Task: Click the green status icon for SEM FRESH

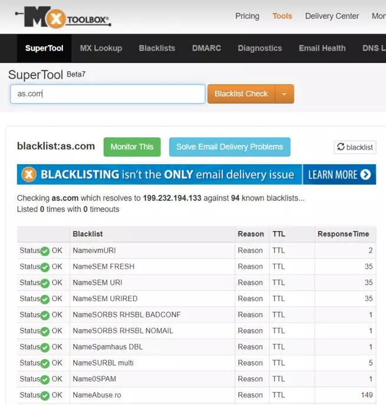Action: [45, 267]
